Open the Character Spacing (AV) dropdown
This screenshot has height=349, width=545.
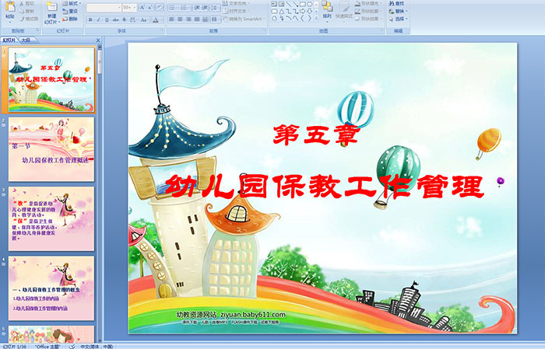pos(133,19)
